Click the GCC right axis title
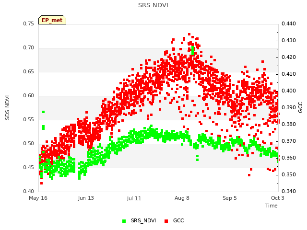 pyautogui.click(x=300, y=107)
